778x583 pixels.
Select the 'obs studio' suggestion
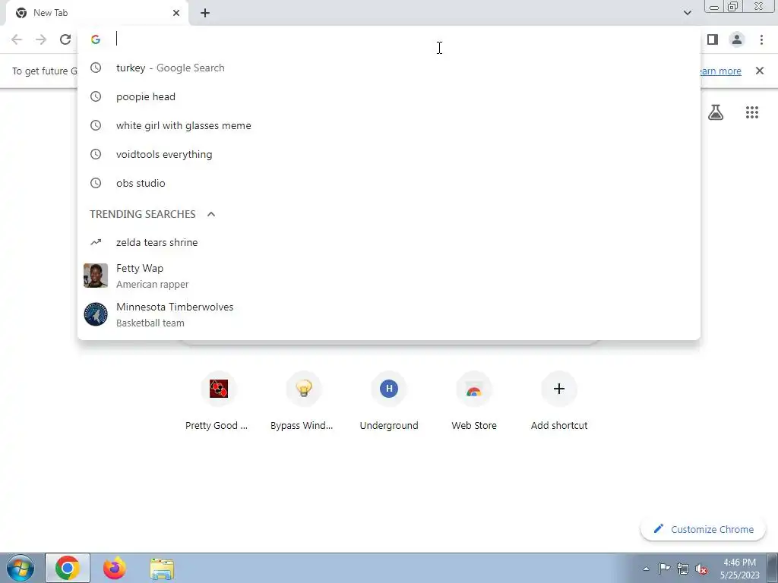coord(389,183)
